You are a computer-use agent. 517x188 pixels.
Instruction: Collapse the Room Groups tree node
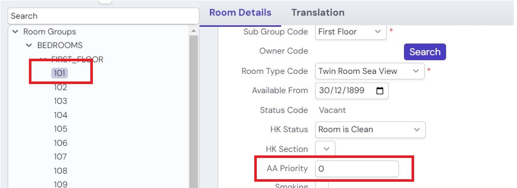[15, 32]
